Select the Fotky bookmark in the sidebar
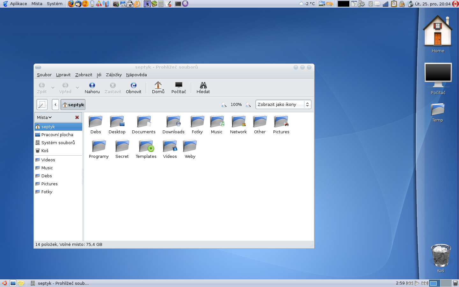The height and width of the screenshot is (287, 459). (58, 192)
